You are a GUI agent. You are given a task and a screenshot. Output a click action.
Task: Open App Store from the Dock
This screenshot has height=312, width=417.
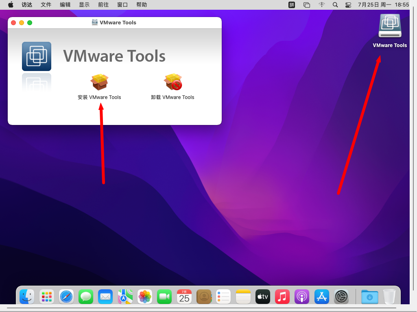[321, 297]
